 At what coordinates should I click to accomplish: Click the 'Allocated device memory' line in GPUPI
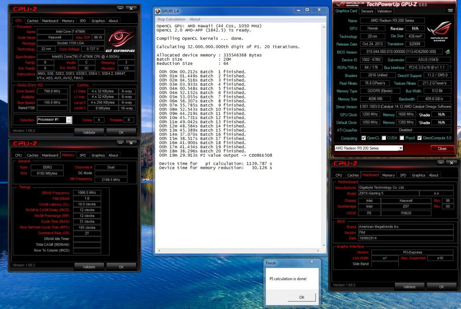coord(209,55)
